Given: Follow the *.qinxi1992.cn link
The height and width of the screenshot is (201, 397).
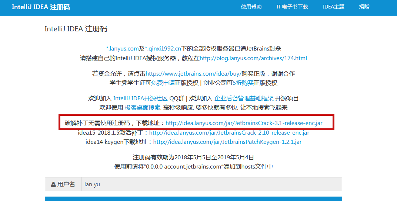Looking at the screenshot, I should (x=163, y=49).
